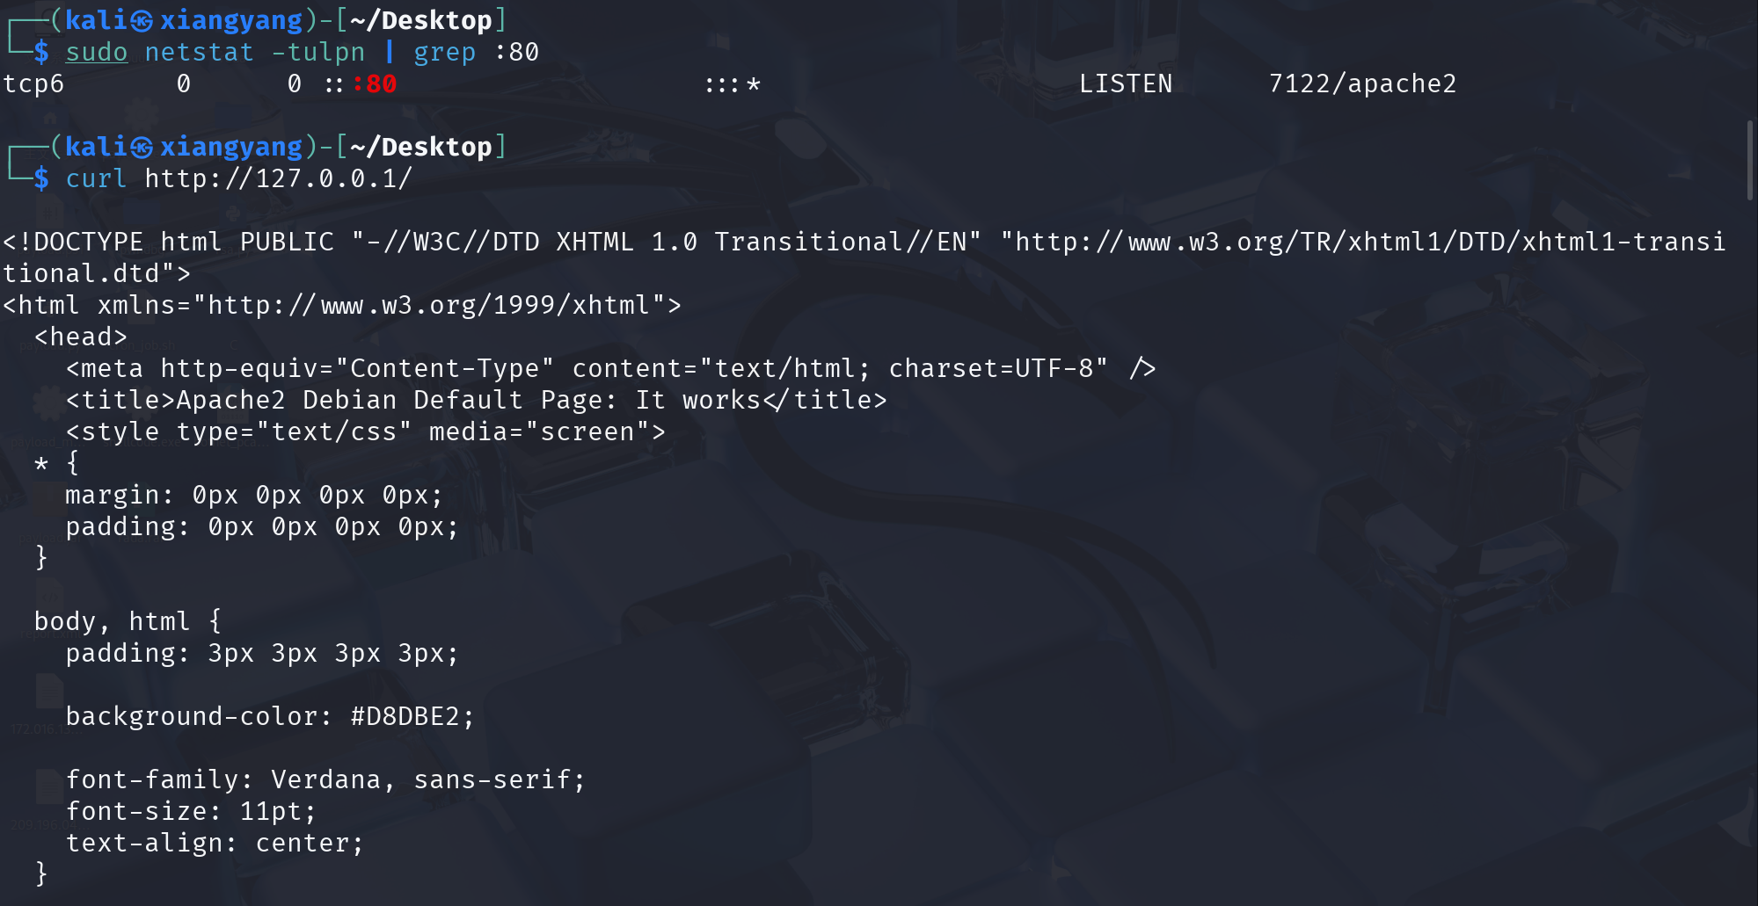Click the grep command word
Image resolution: width=1758 pixels, height=906 pixels.
pyautogui.click(x=445, y=53)
